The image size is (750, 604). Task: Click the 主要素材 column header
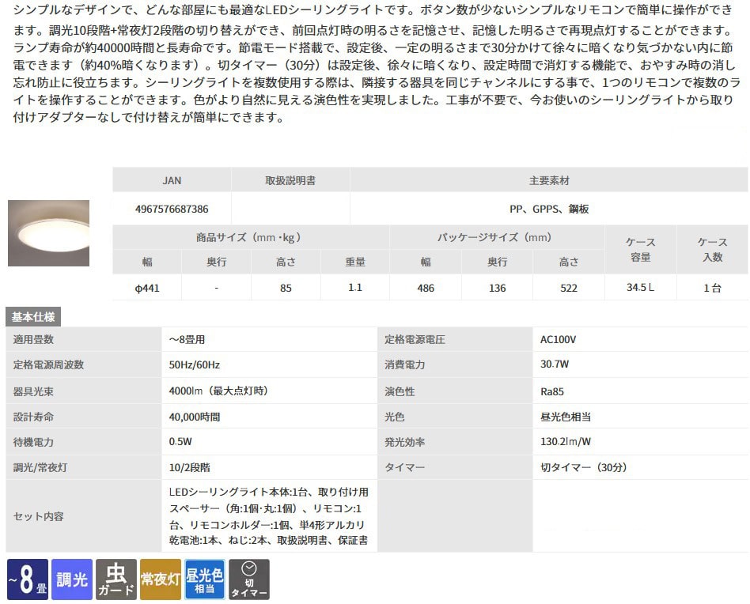549,180
